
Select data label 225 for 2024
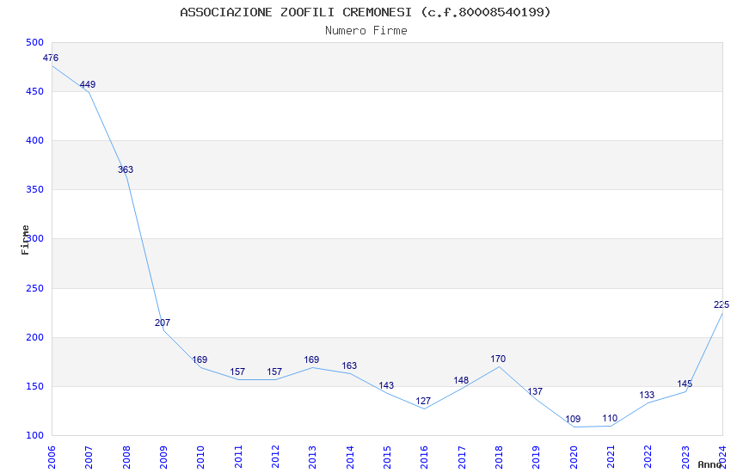pyautogui.click(x=722, y=304)
